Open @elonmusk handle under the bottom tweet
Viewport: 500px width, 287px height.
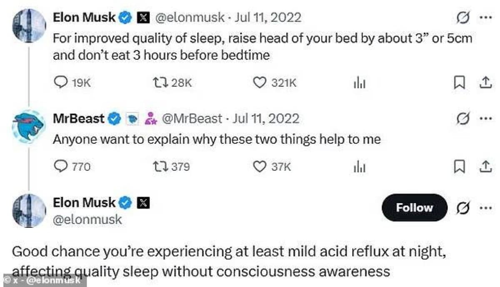(87, 220)
